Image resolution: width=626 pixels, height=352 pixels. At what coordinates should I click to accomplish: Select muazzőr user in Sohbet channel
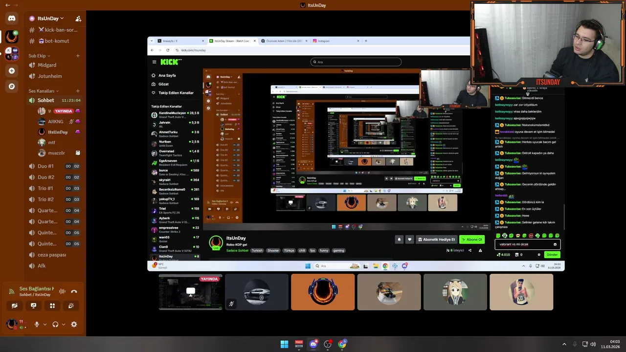click(56, 153)
